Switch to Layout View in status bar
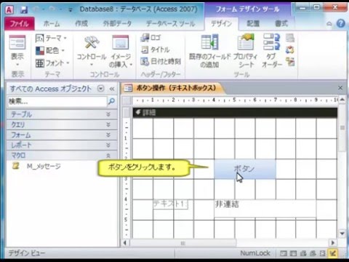 pos(323,253)
